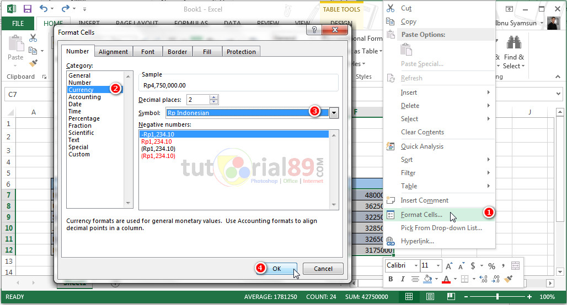Redo the last action
This screenshot has width=567, height=305.
(65, 8)
